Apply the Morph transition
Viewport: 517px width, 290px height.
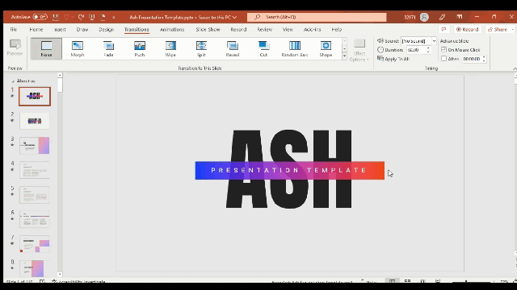[x=78, y=48]
